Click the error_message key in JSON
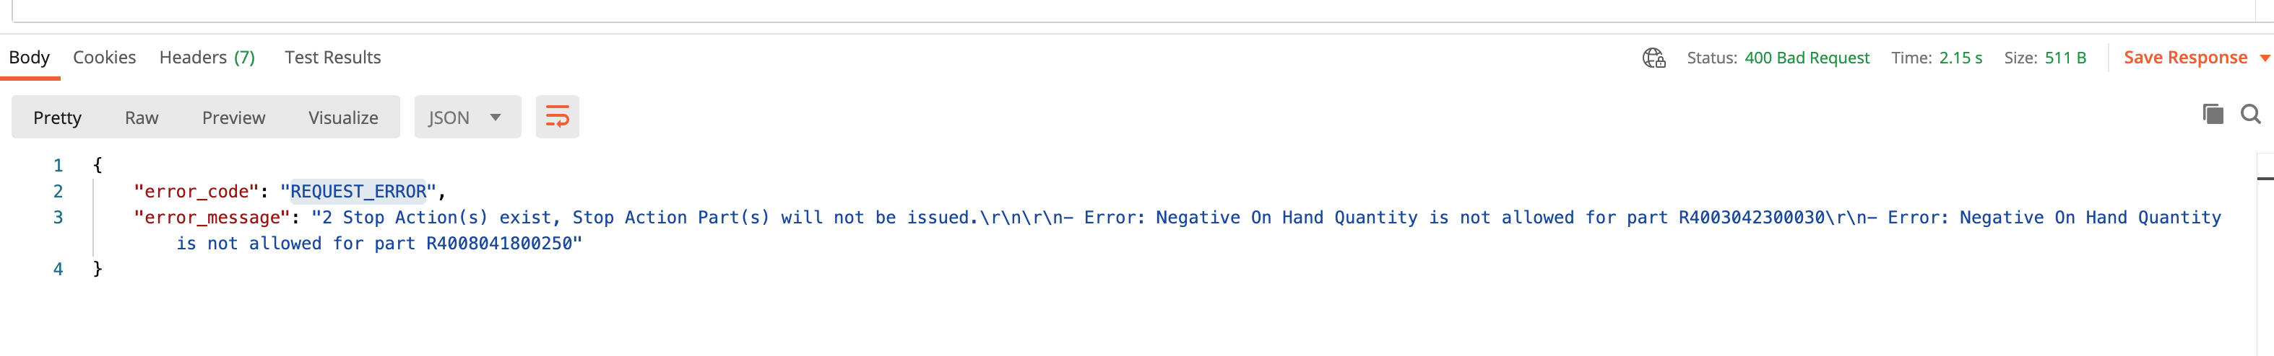Image resolution: width=2274 pixels, height=356 pixels. pos(212,218)
